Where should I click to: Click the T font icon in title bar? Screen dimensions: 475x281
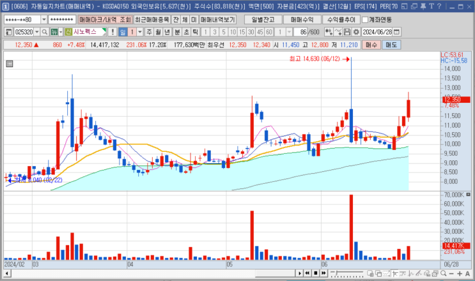click(x=432, y=6)
